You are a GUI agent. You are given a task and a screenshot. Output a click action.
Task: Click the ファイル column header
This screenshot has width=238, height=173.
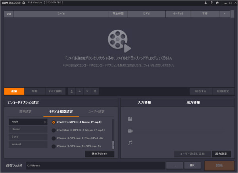[x=61, y=14]
